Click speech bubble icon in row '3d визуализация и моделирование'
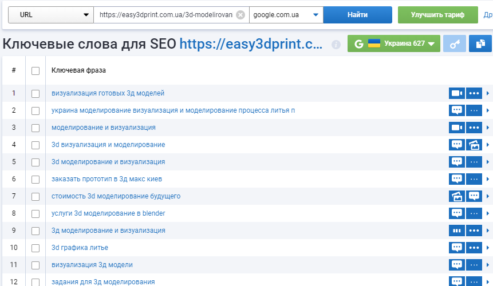Viewport: 493px width, 286px height. pyautogui.click(x=457, y=145)
